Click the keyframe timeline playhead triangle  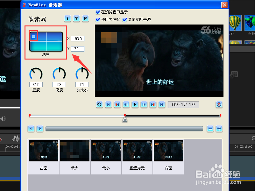(125, 120)
